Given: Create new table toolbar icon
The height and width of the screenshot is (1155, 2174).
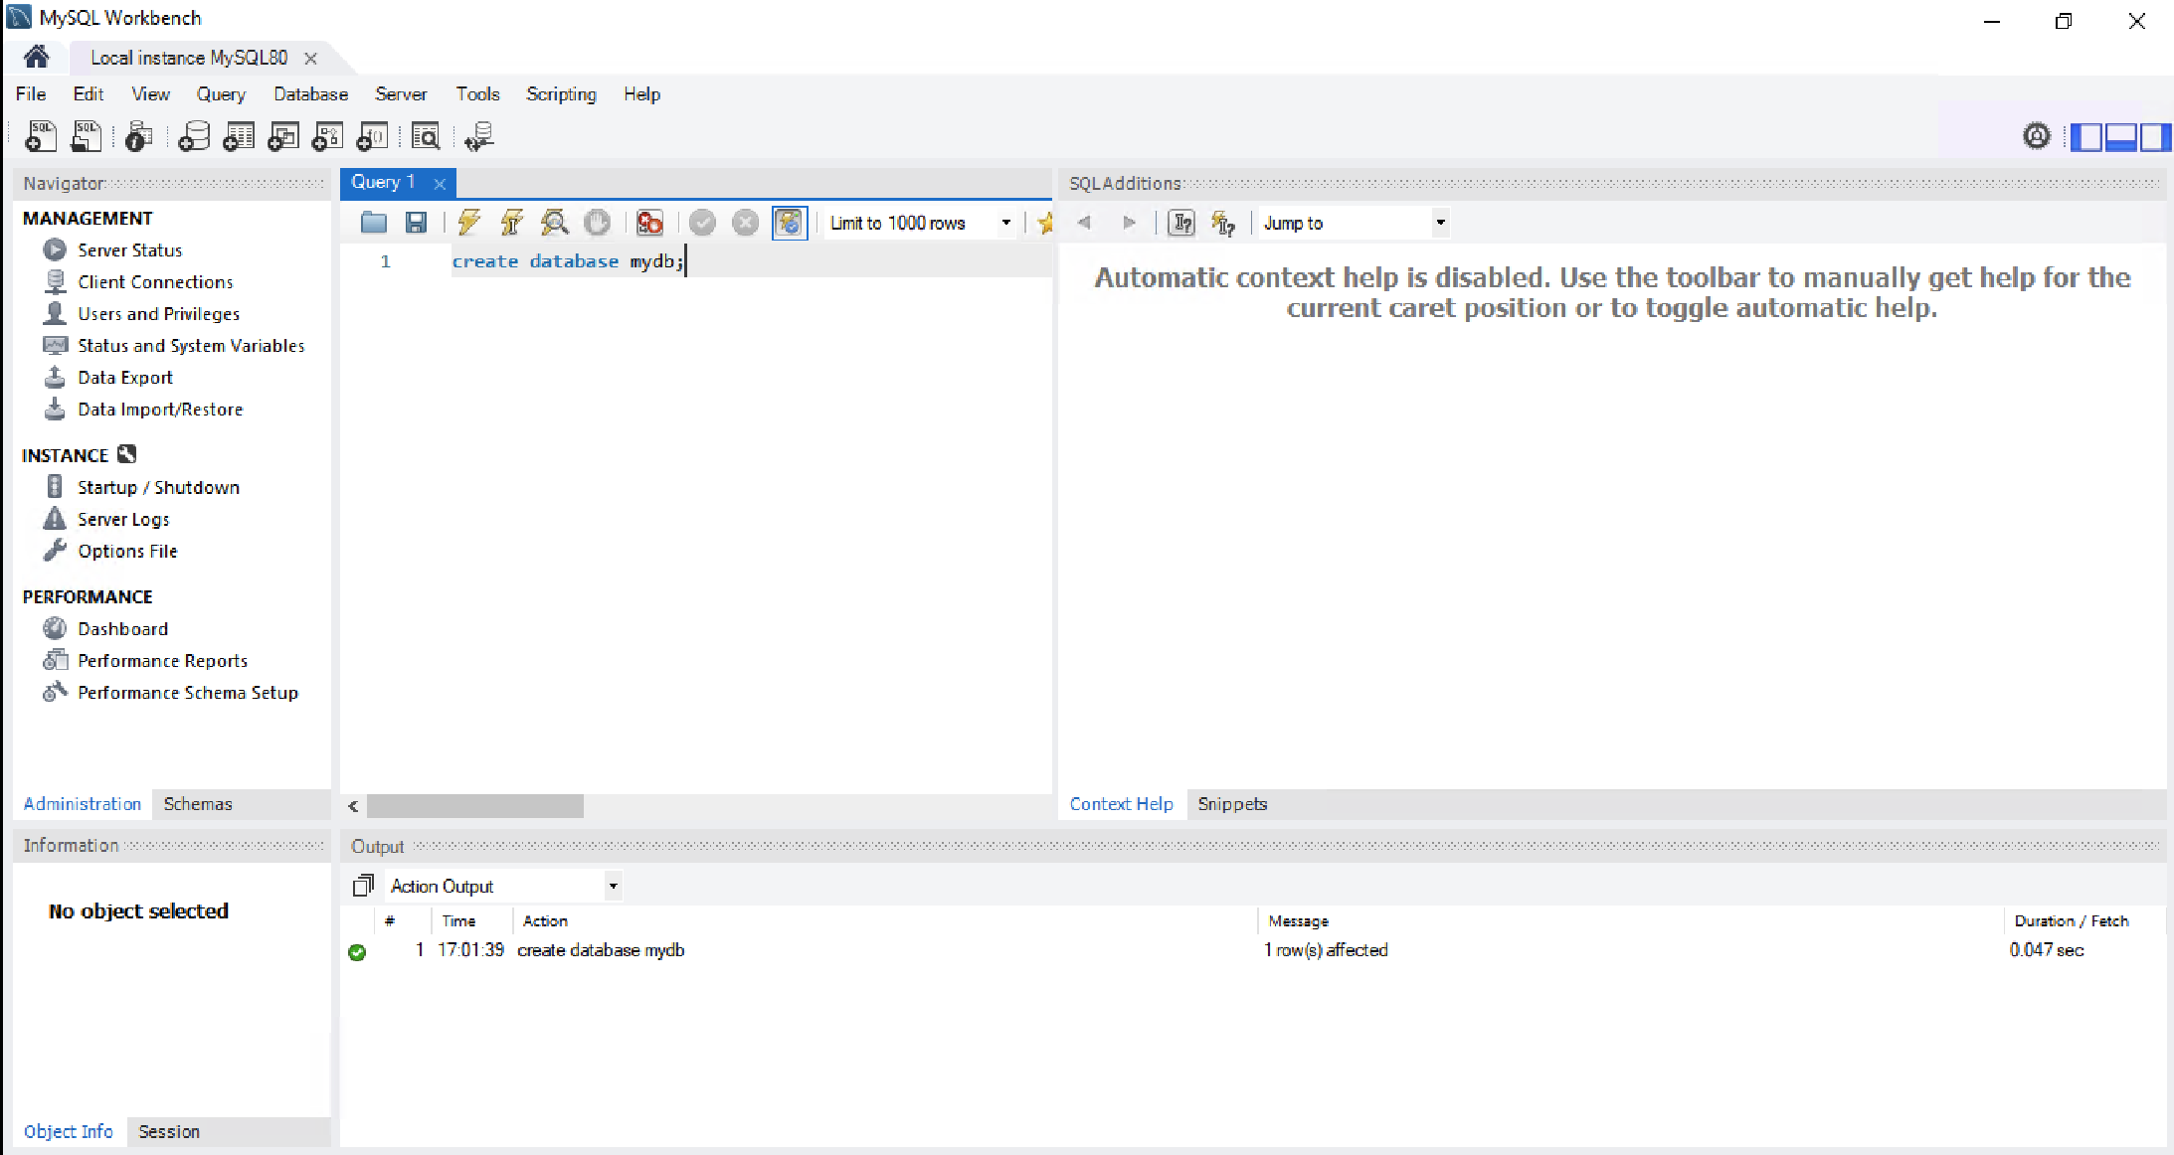Looking at the screenshot, I should (239, 136).
